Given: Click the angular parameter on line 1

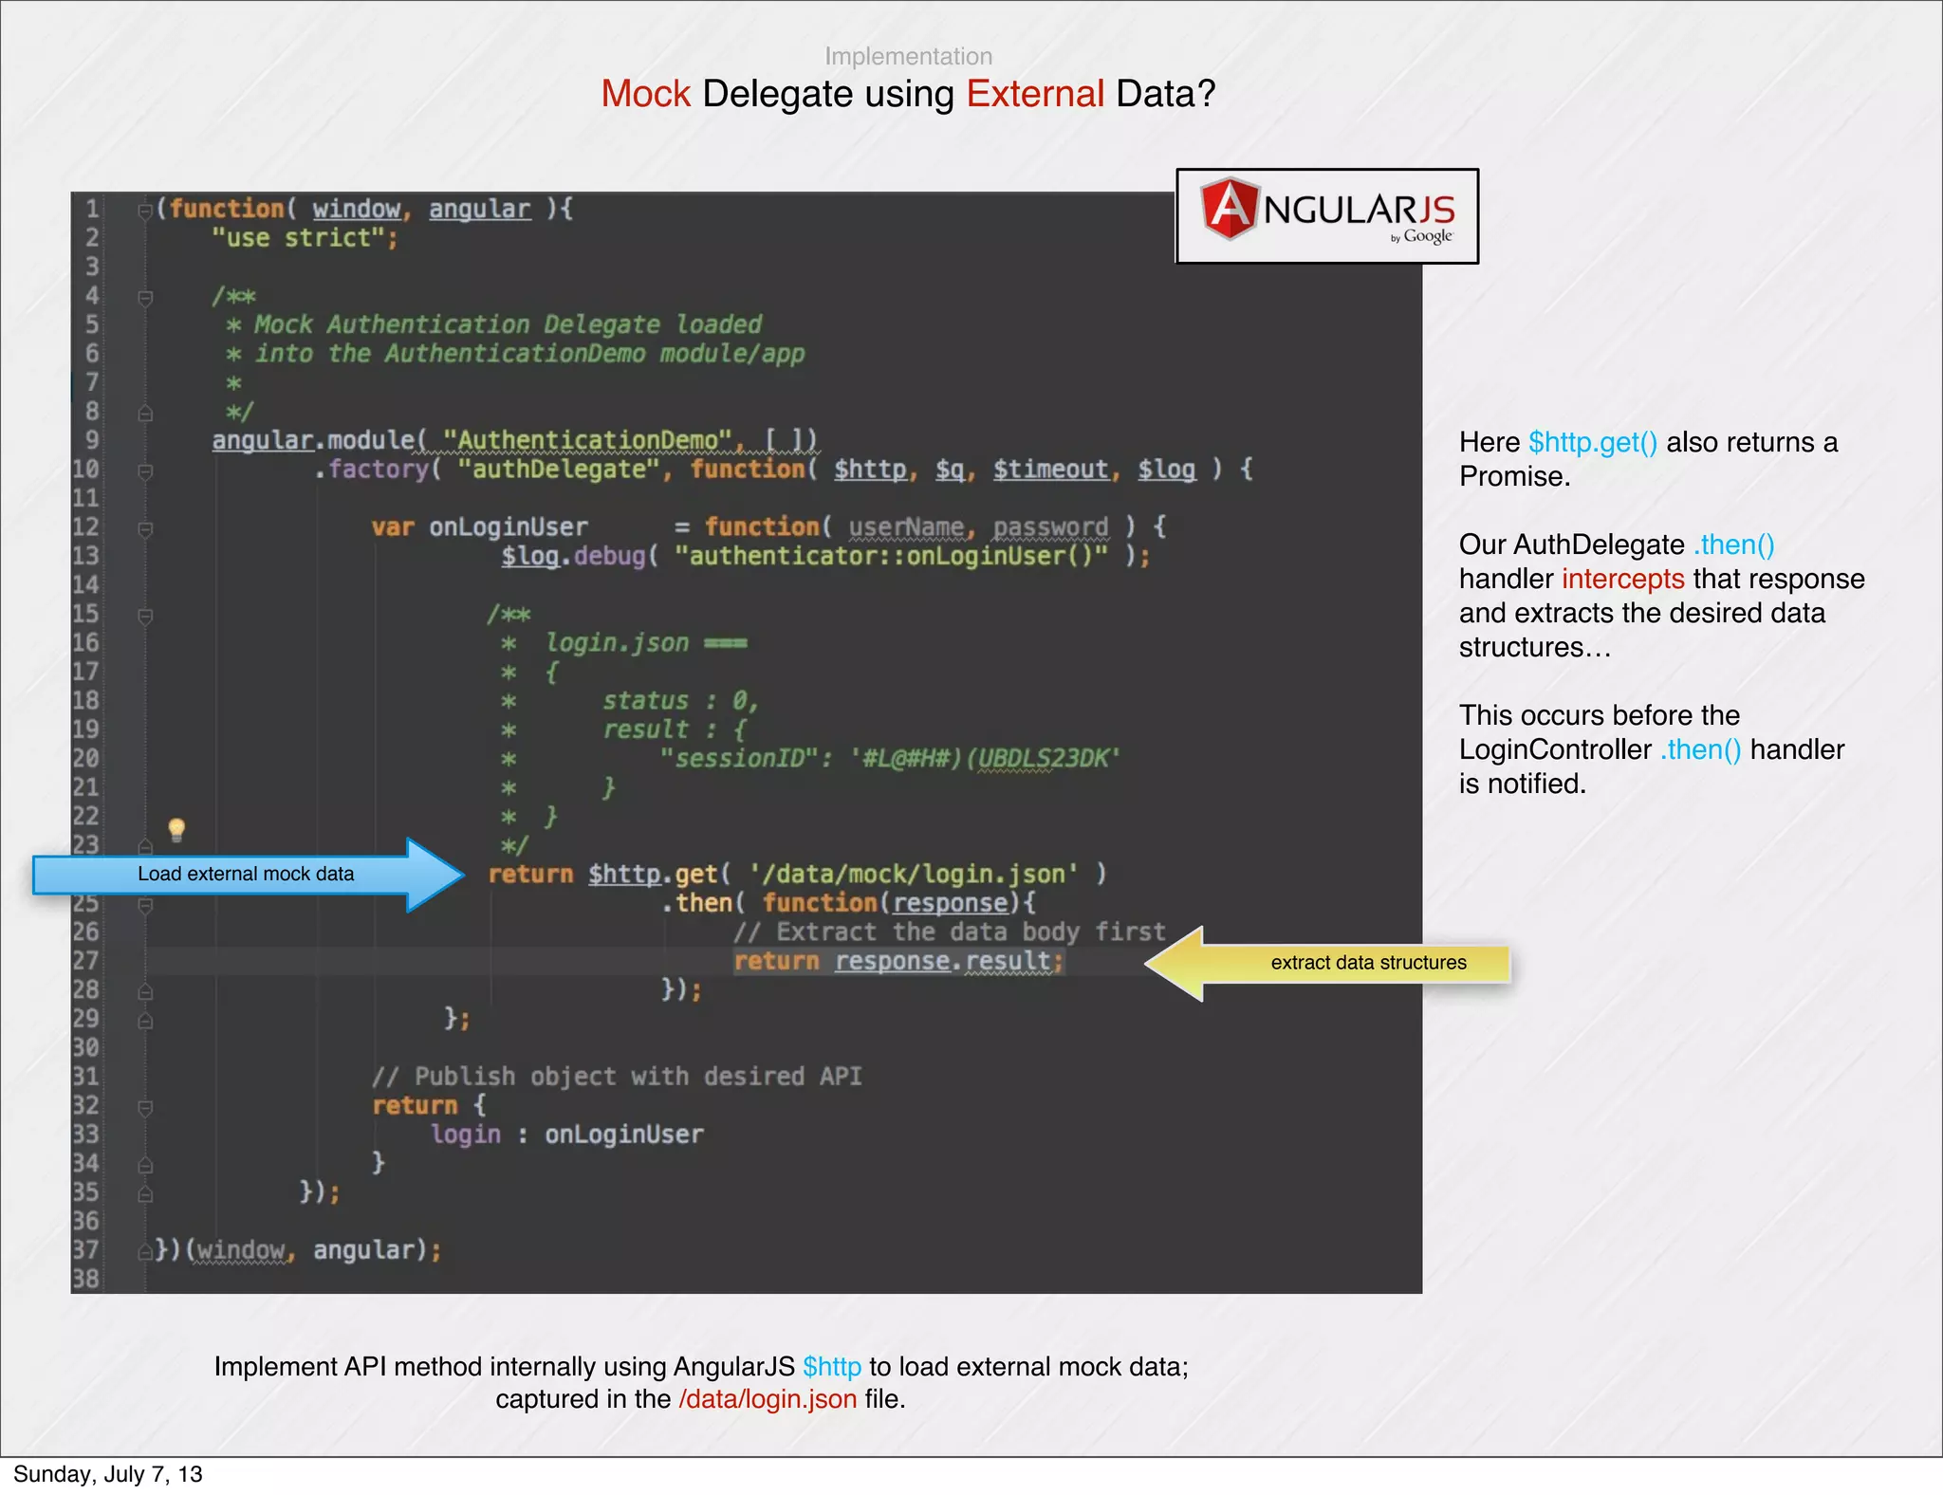Looking at the screenshot, I should (x=479, y=209).
